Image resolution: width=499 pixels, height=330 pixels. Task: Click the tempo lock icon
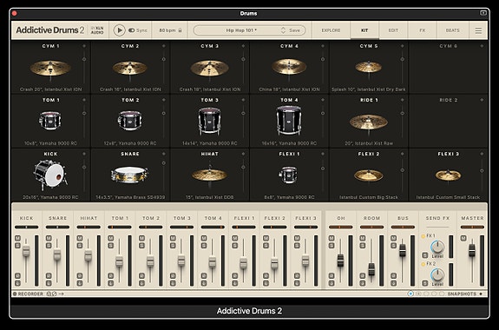point(181,30)
